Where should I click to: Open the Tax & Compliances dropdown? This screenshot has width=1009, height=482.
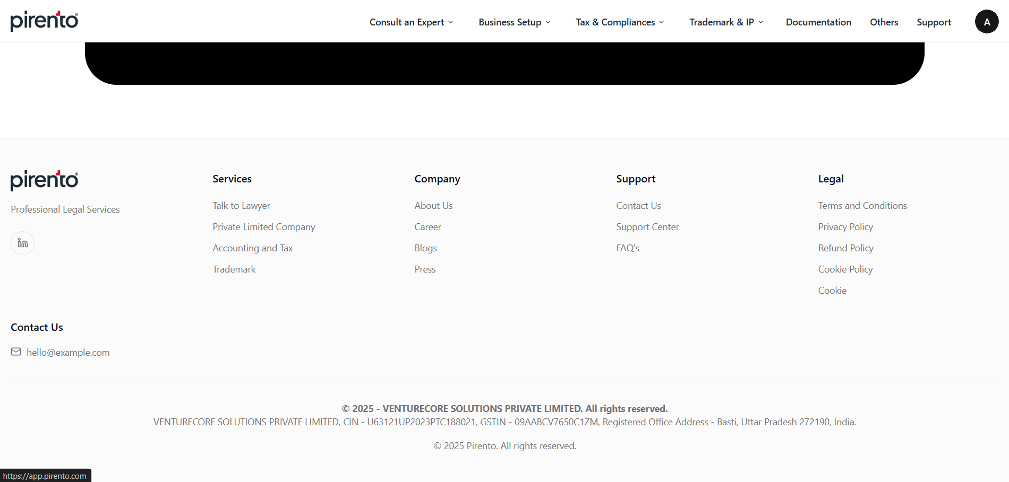pos(620,22)
